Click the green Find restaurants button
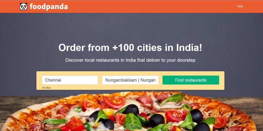The height and width of the screenshot is (131, 263). pyautogui.click(x=191, y=80)
